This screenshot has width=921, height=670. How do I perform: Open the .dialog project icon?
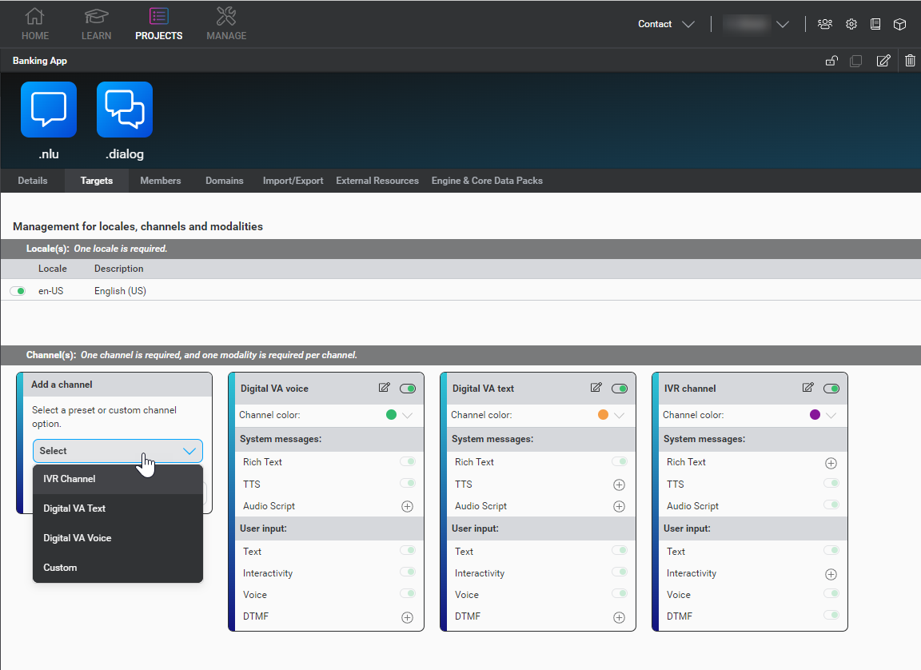(125, 110)
